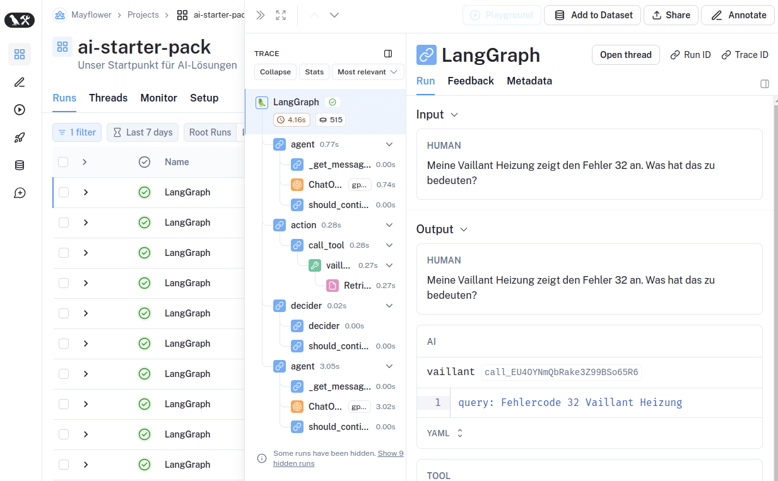The image size is (778, 481).
Task: Toggle the layout icon below Trace ID
Action: click(x=764, y=84)
